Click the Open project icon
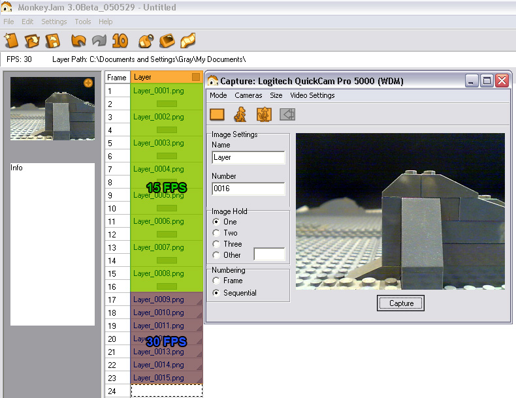The height and width of the screenshot is (398, 516). pyautogui.click(x=32, y=40)
